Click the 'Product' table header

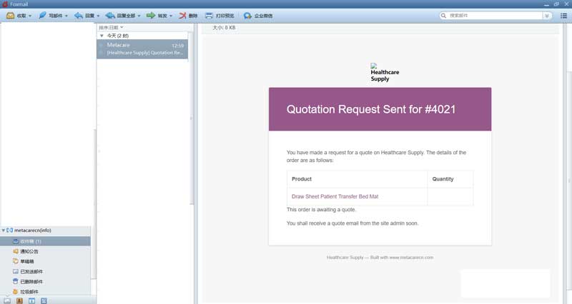pos(302,179)
